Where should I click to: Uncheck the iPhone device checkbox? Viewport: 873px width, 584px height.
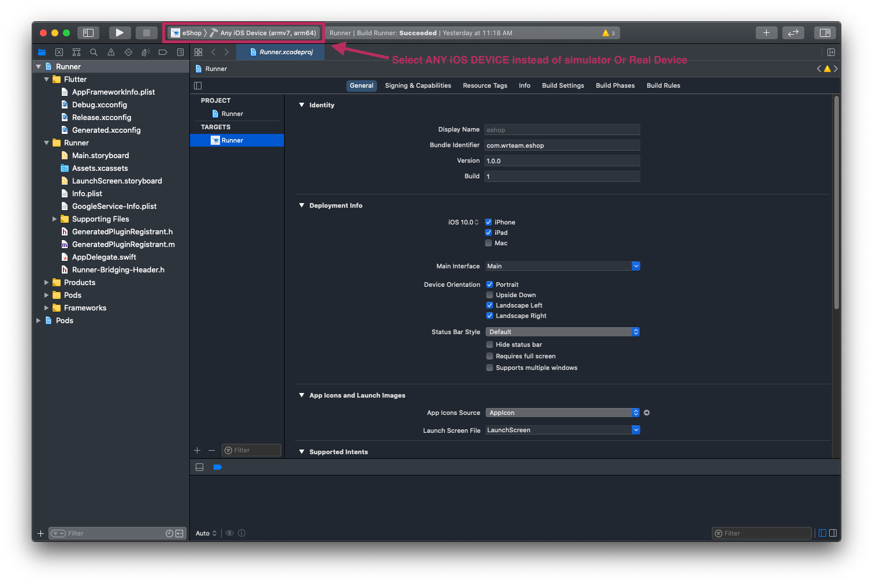488,222
